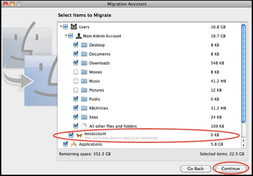
Task: Click the Downloads folder icon
Action: coord(84,63)
